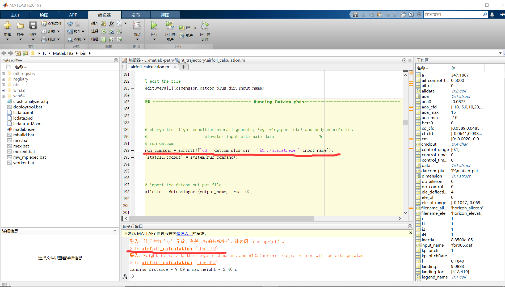Click the 运行并前进 (Run and Advance) icon
Viewport: 505px width, 287px height.
coord(170,26)
